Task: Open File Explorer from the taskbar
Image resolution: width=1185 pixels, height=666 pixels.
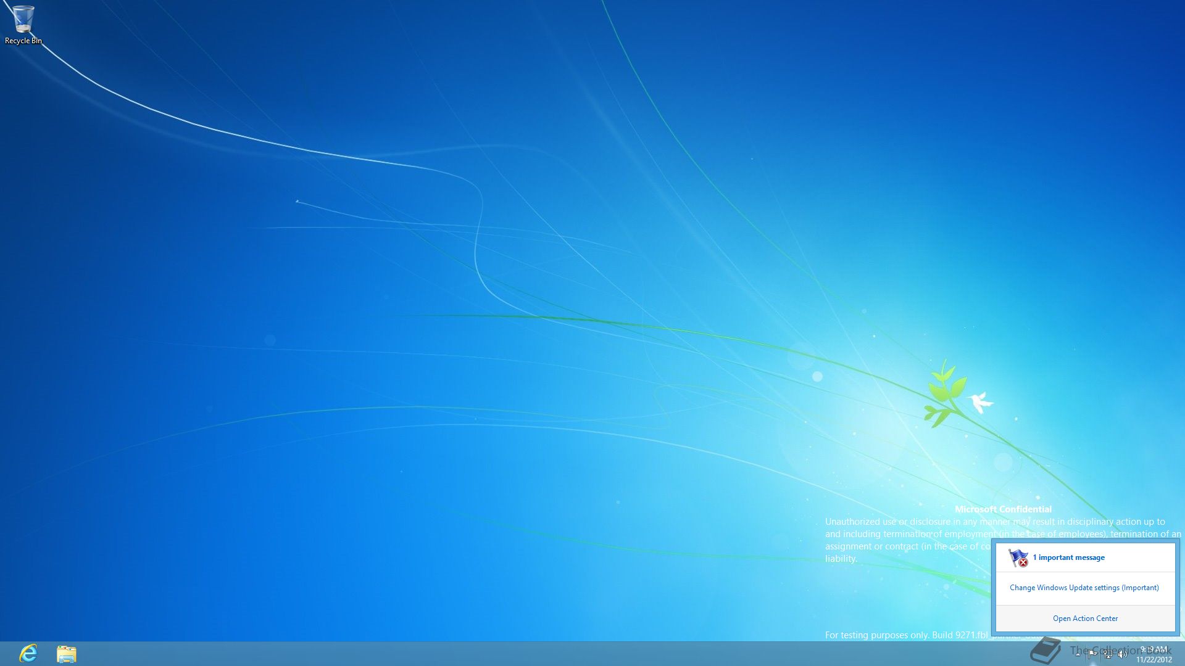Action: [67, 654]
